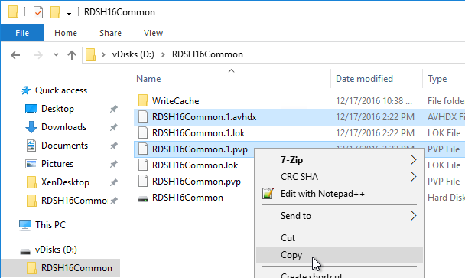Open the Customize Quick Access Toolbar dropdown arrow
The height and width of the screenshot is (278, 465).
point(69,13)
